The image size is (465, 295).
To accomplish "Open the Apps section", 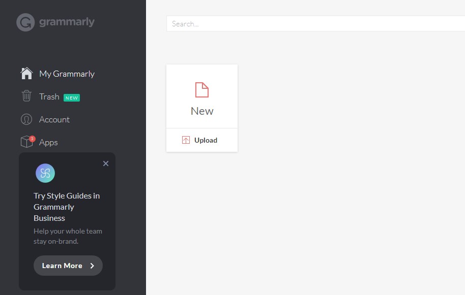I will [48, 143].
